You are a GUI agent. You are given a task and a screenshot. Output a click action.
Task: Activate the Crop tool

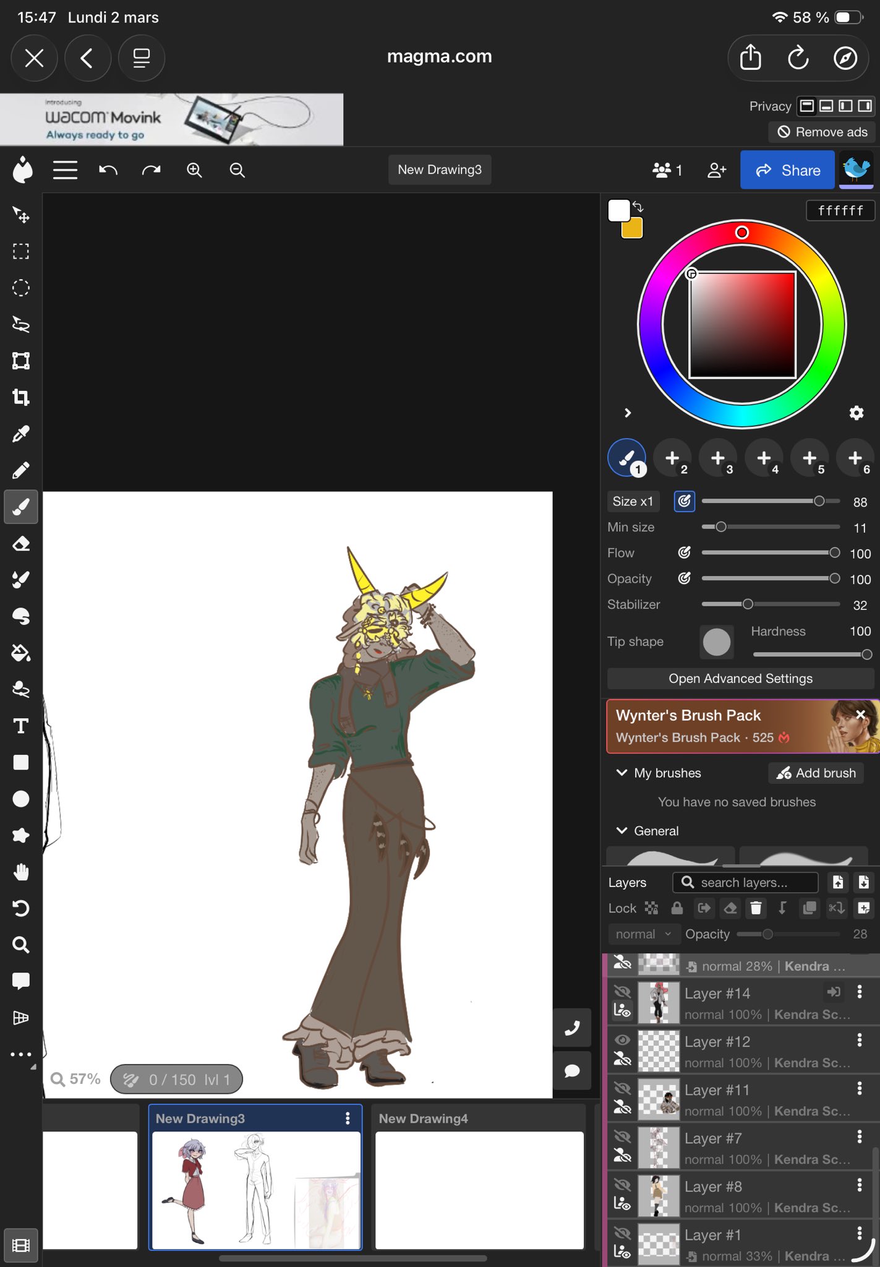click(x=21, y=397)
